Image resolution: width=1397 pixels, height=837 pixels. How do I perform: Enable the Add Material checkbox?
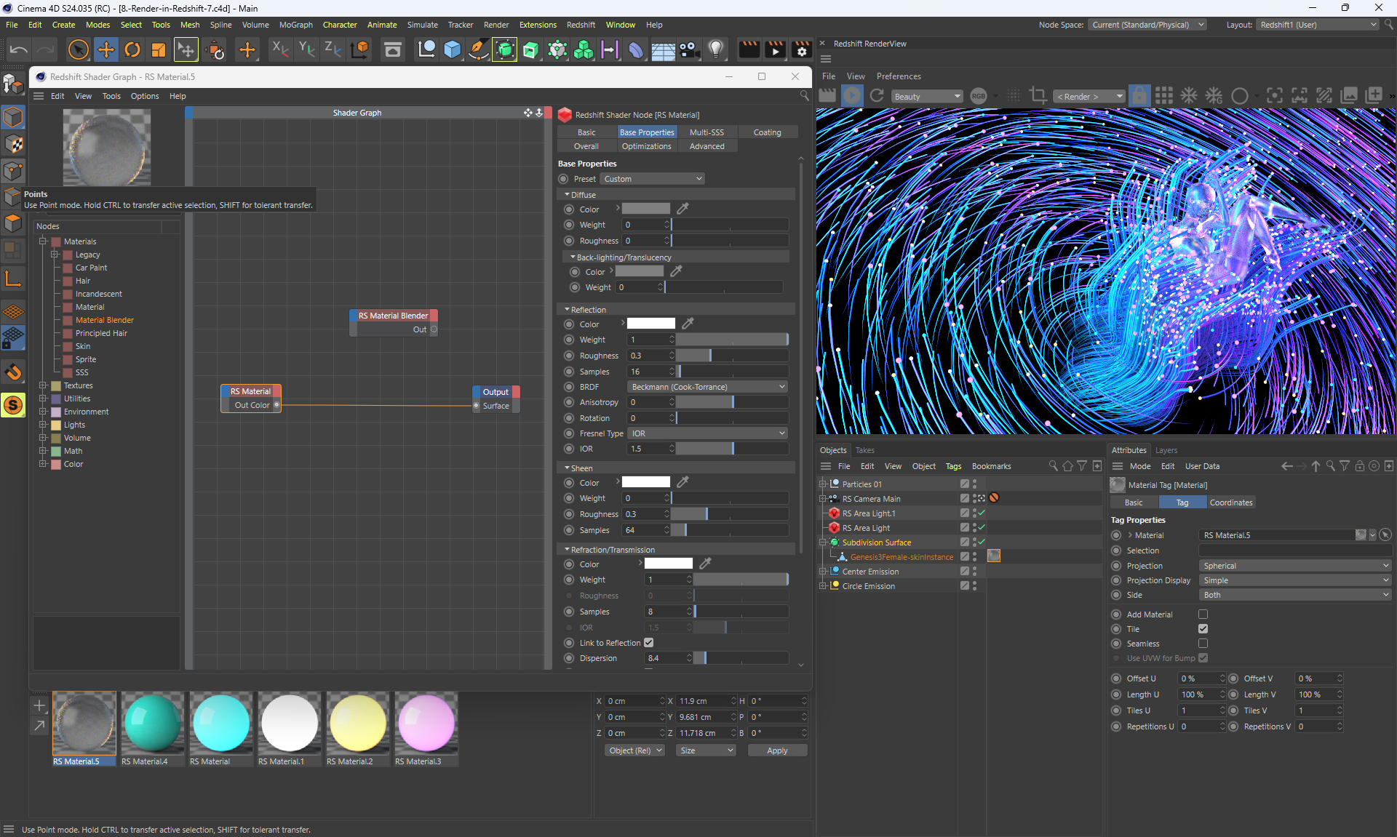point(1203,614)
